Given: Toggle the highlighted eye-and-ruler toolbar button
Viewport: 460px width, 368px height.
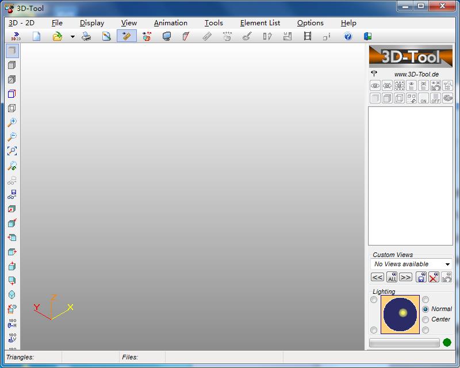Looking at the screenshot, I should [x=126, y=36].
